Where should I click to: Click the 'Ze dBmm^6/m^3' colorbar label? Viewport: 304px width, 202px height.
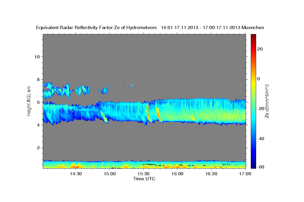coord(267,101)
